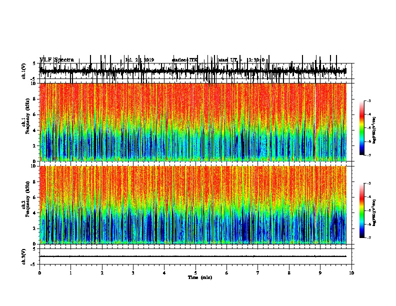Select the ch.3(V) axis label
Screen dimensions: 396x306
click(x=24, y=256)
